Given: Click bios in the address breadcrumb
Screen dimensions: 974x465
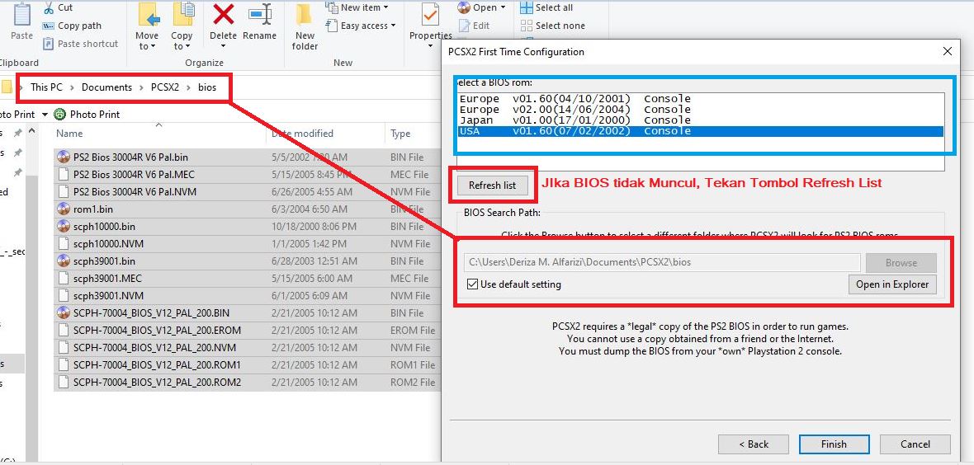Looking at the screenshot, I should (x=207, y=87).
